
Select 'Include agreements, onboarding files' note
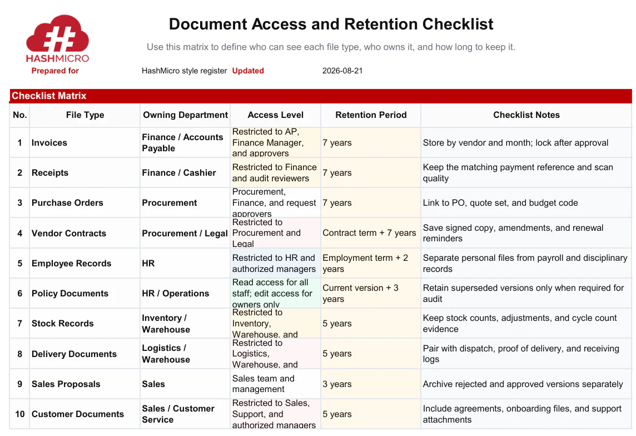tap(526, 414)
